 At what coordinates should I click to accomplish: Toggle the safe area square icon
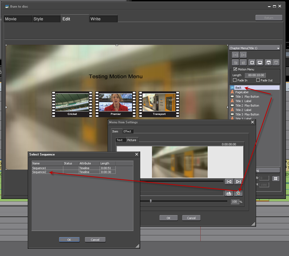252,63
